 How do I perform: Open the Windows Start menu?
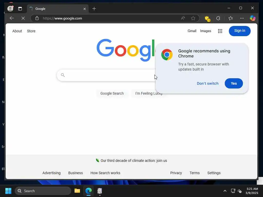point(8,191)
